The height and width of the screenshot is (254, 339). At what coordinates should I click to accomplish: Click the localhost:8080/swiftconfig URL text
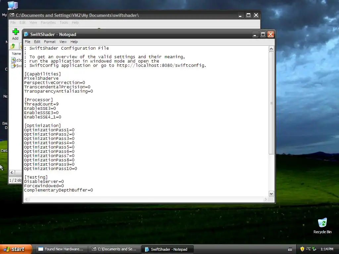tap(162, 65)
